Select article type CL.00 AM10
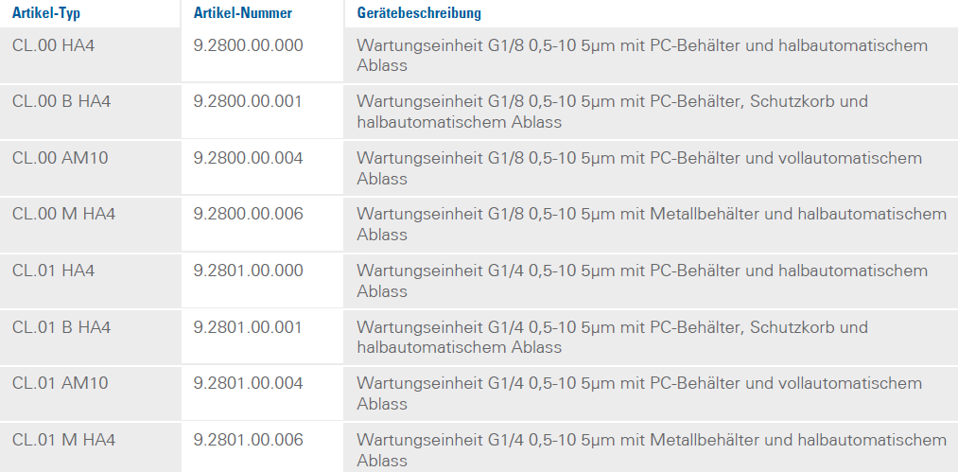The image size is (958, 472). 60,158
